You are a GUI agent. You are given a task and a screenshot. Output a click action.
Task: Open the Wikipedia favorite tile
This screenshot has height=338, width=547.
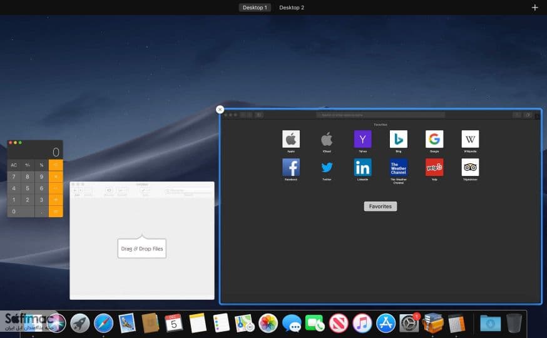pos(470,139)
